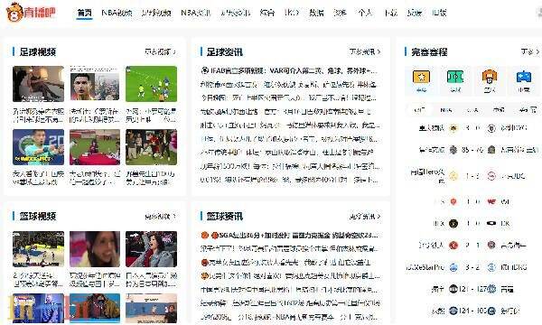Screen dimensions: 542x325
Task: Click the basketball icon before SGA headline
Action: pyautogui.click(x=205, y=236)
